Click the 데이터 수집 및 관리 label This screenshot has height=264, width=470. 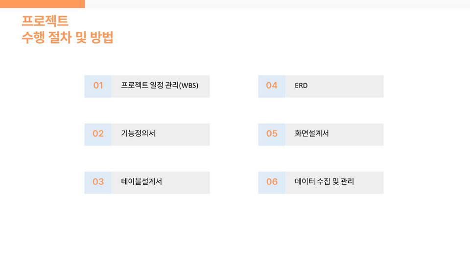(x=324, y=181)
